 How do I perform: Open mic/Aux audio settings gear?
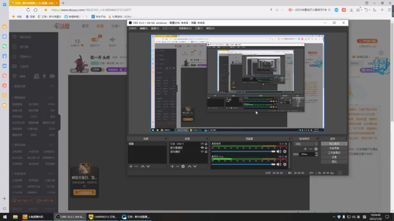click(285, 165)
